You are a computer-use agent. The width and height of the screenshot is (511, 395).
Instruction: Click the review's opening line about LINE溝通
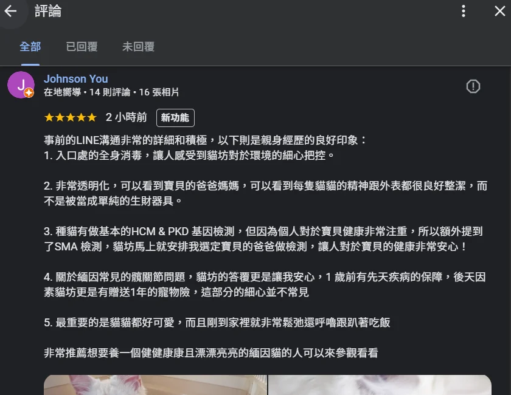[x=206, y=140]
